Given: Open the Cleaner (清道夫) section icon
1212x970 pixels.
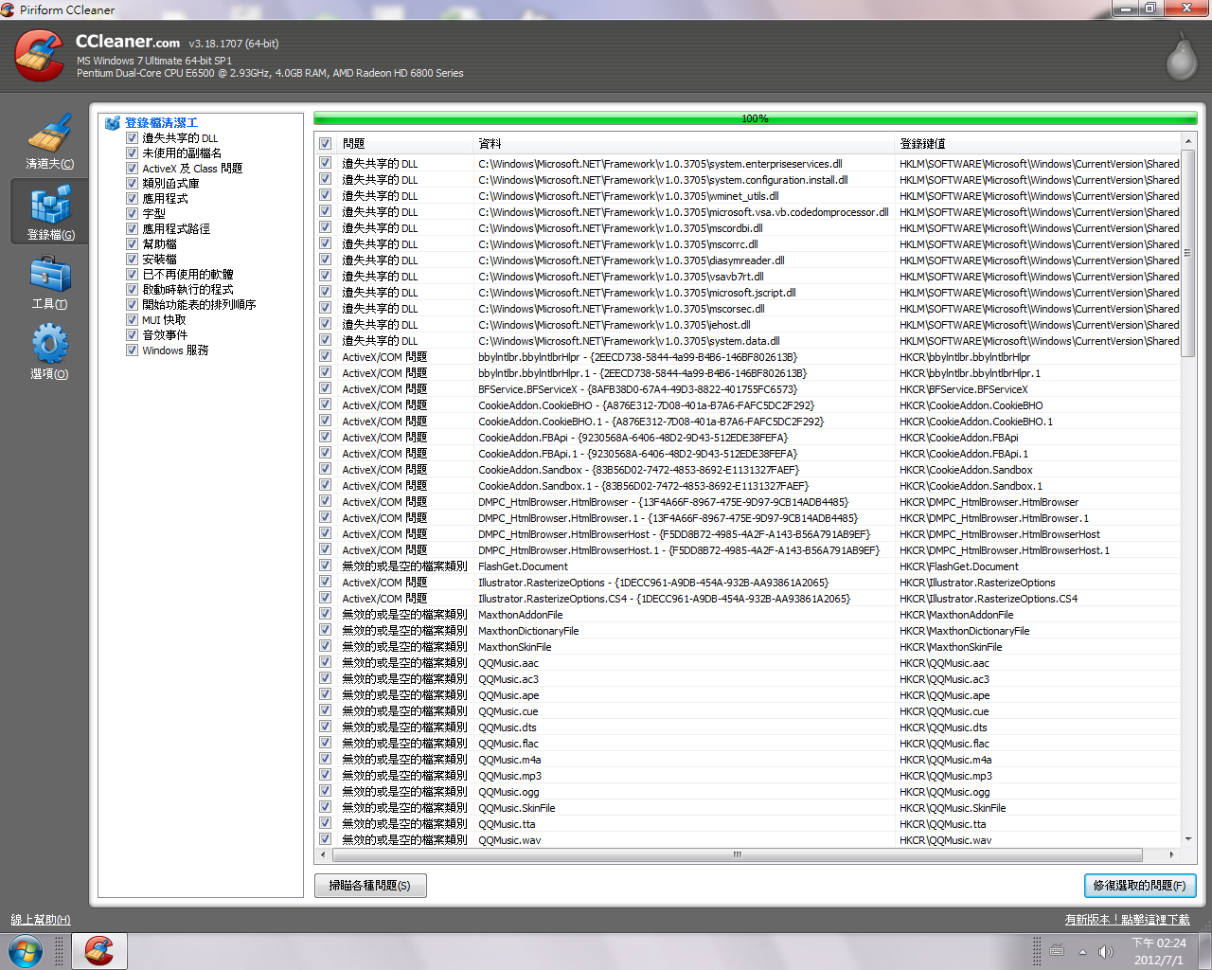Looking at the screenshot, I should [x=49, y=135].
